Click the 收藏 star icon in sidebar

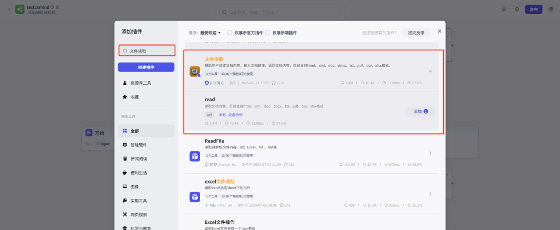pyautogui.click(x=124, y=97)
